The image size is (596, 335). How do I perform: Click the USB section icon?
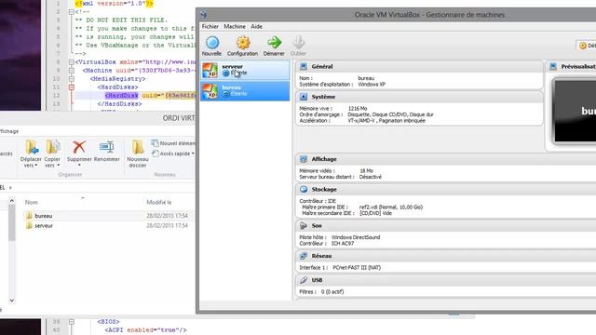pos(304,280)
